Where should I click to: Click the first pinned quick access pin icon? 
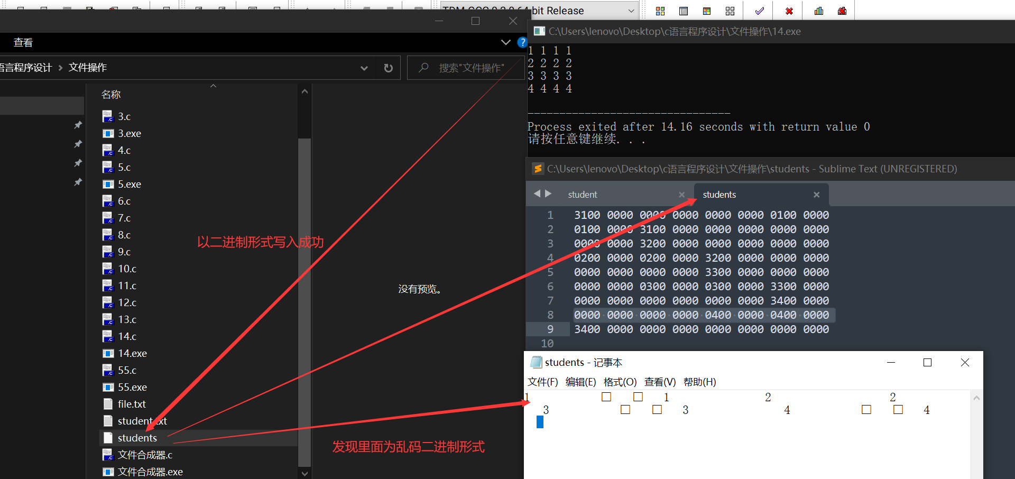[x=78, y=125]
